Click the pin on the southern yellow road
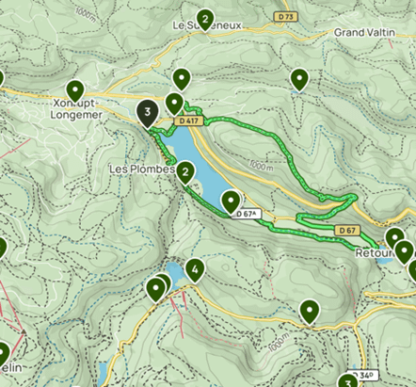This screenshot has width=416, height=387. tap(310, 312)
